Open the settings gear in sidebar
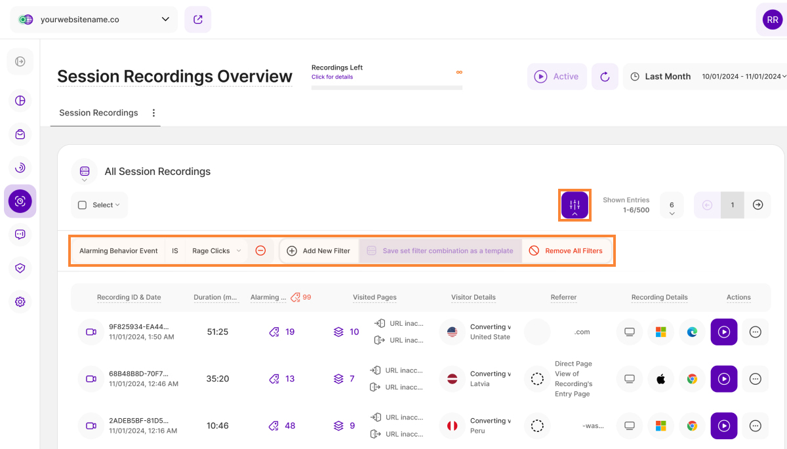The width and height of the screenshot is (787, 449). pyautogui.click(x=20, y=302)
